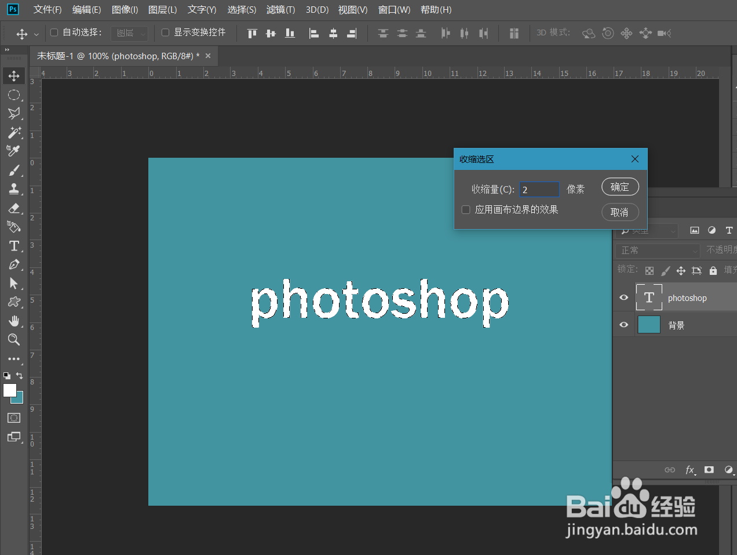Select the Paint Bucket tool
Image resolution: width=737 pixels, height=555 pixels.
pyautogui.click(x=14, y=227)
